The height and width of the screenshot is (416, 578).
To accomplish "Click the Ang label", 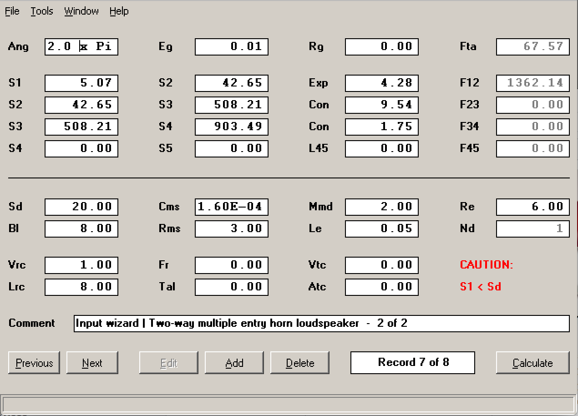I will [x=18, y=47].
